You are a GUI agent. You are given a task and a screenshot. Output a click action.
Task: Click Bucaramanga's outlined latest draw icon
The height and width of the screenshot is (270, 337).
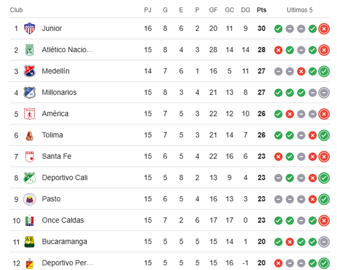(x=324, y=241)
